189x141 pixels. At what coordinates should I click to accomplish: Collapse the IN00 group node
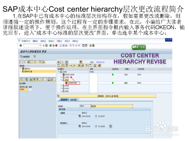(x=61, y=80)
